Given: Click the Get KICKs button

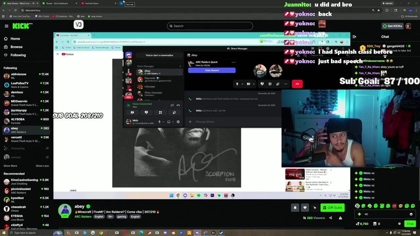Looking at the screenshot, I should point(392,26).
